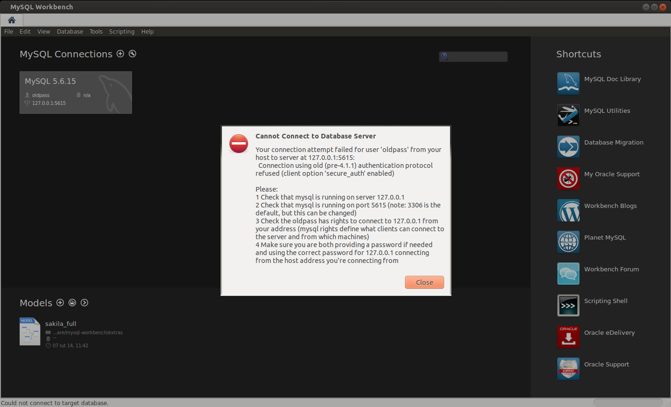Open the Database menu
Viewport: 671px width, 407px height.
coord(69,31)
